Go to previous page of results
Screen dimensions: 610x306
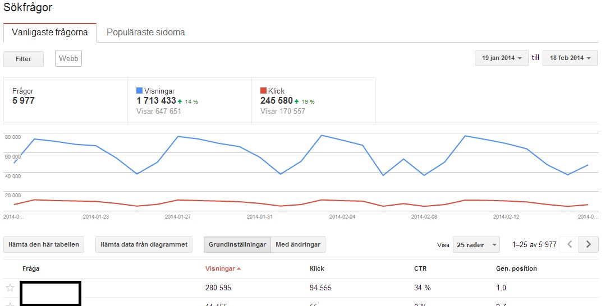(569, 244)
